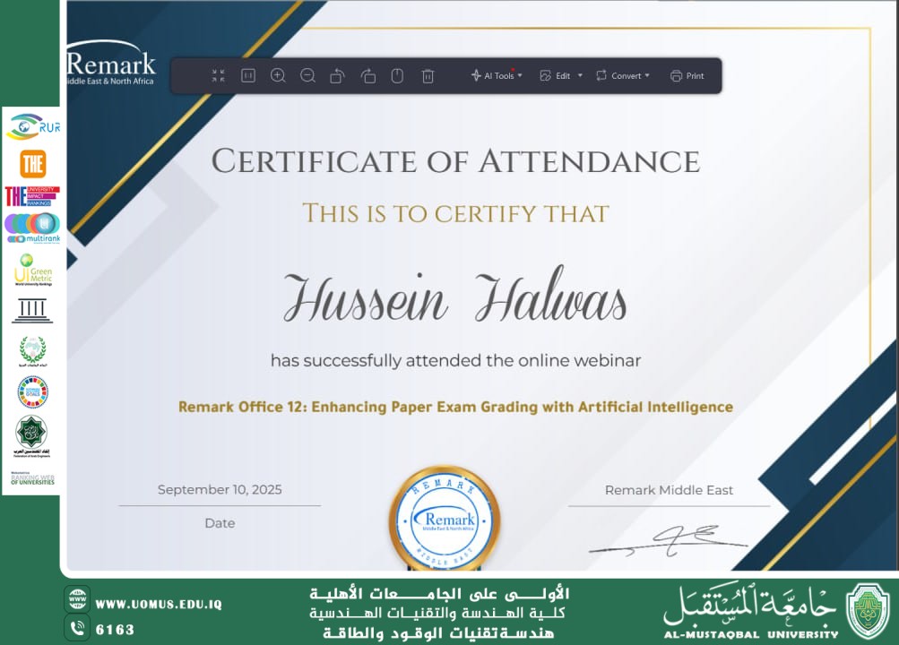
Task: Click the globe WWW icon
Action: 78,601
